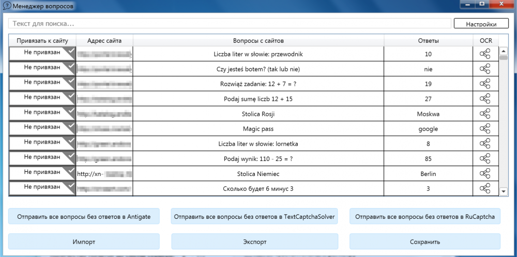The height and width of the screenshot is (257, 517).
Task: Select question 'Liczba liter w słowie: lornetka'
Action: click(258, 144)
